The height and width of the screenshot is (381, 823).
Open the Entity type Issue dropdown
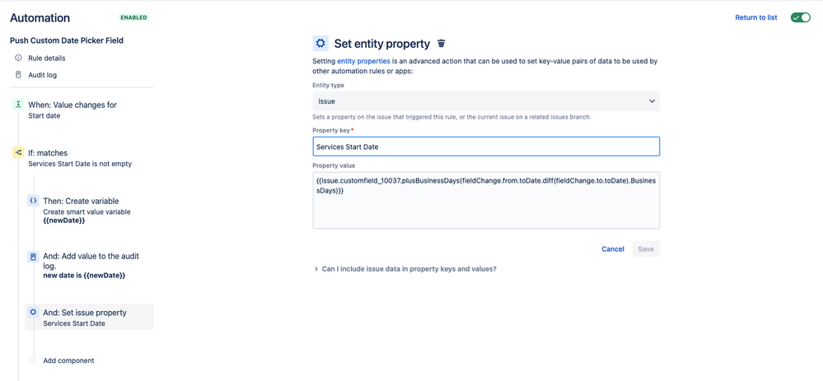click(x=486, y=101)
